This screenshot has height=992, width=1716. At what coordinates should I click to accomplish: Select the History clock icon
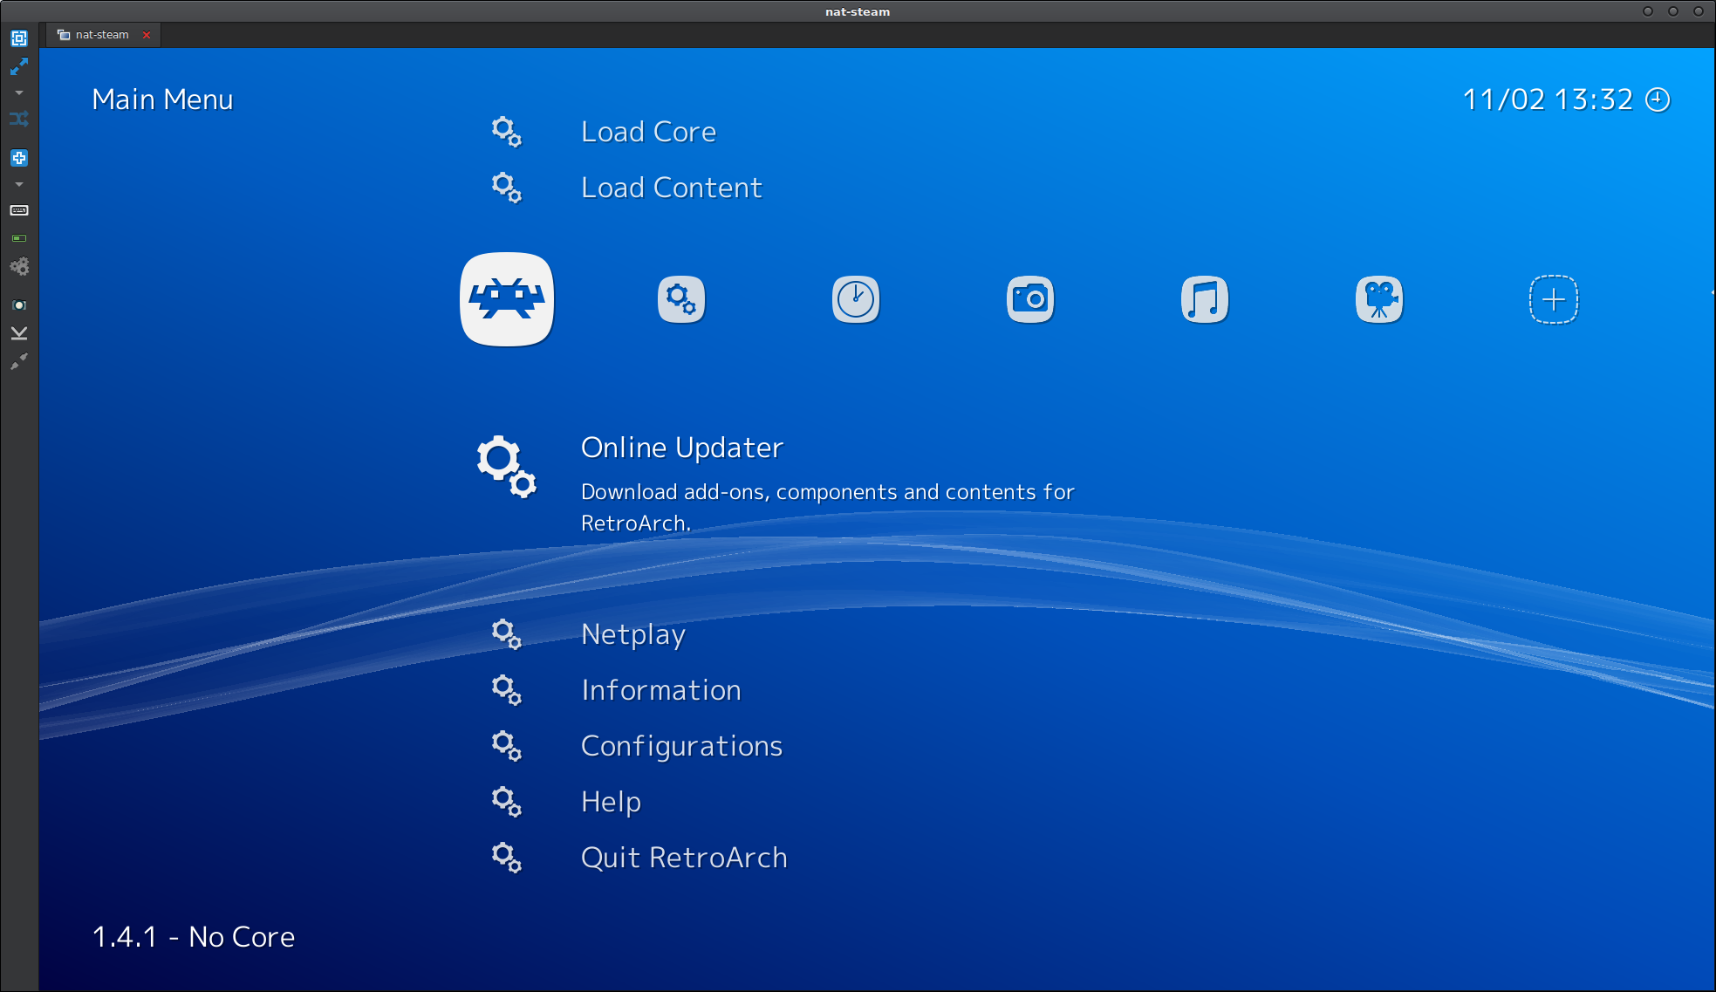click(855, 298)
